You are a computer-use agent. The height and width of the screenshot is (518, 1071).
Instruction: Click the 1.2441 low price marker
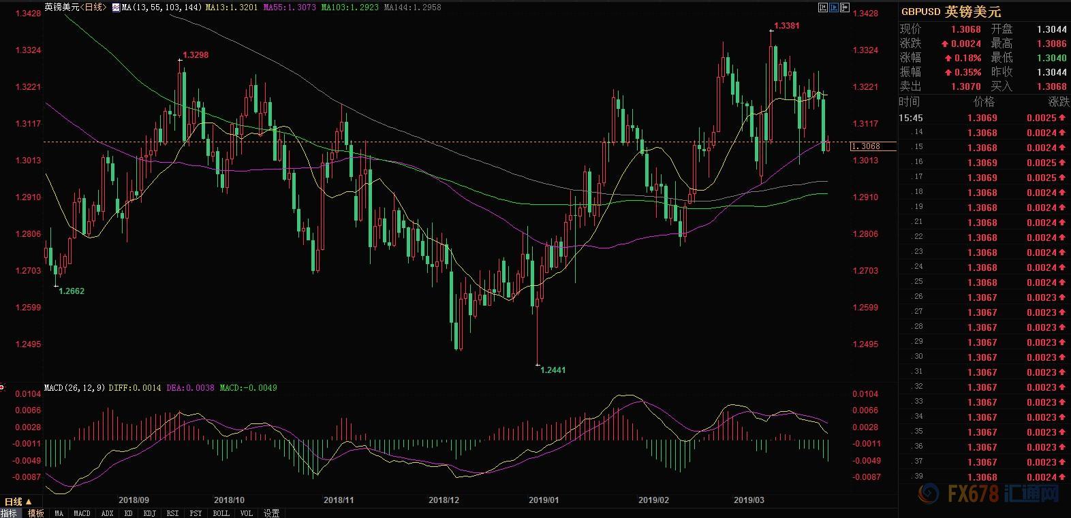coord(553,370)
